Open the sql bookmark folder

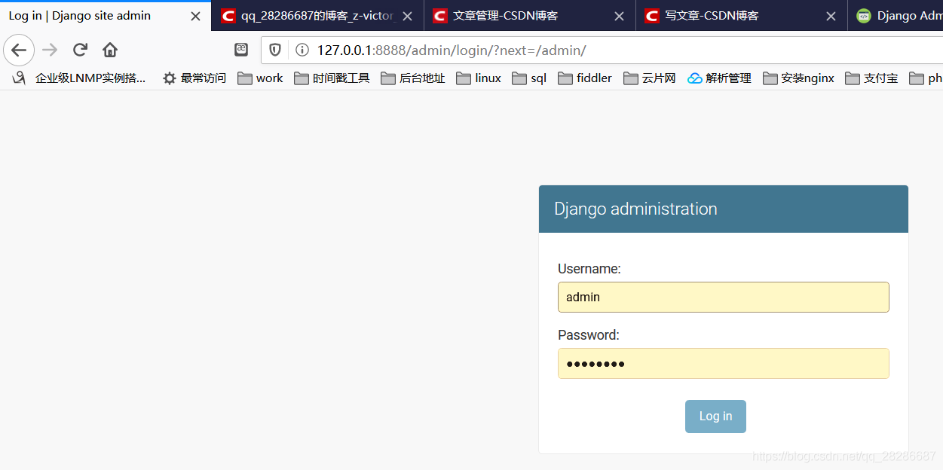tap(529, 78)
